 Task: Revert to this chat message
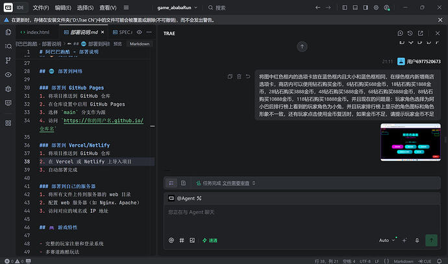pos(248,77)
